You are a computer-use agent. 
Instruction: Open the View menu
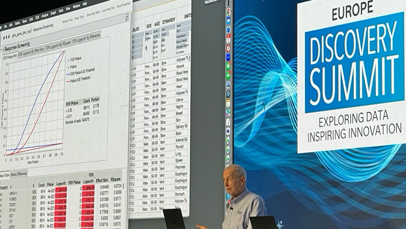click(x=68, y=8)
